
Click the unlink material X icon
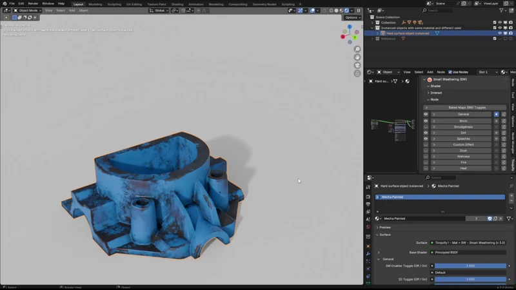click(501, 218)
